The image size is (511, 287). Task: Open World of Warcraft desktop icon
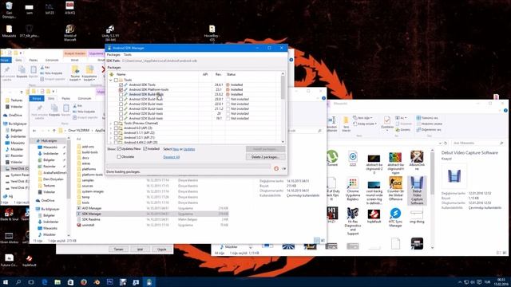click(69, 33)
